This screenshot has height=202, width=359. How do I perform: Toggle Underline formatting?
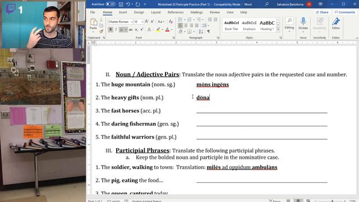[121, 30]
